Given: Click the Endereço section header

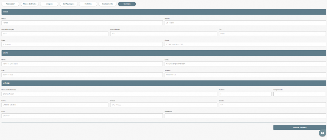Looking at the screenshot, I should click(x=164, y=83).
